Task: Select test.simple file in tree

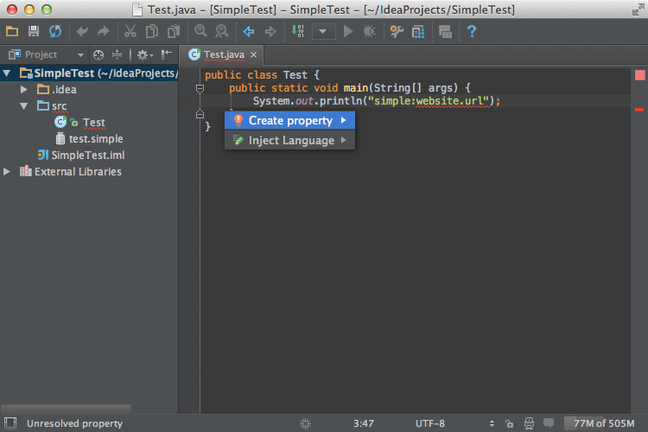Action: (89, 139)
